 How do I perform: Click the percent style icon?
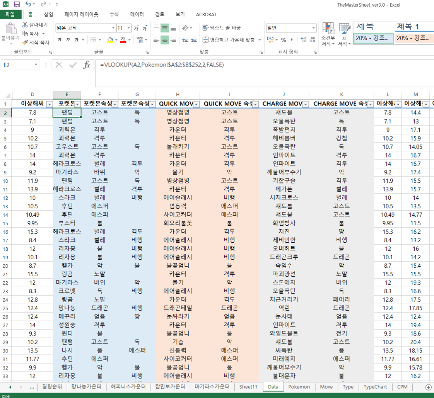tap(284, 40)
